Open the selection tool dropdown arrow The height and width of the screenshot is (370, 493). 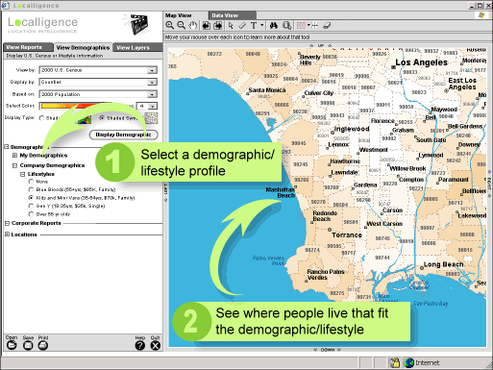point(308,25)
